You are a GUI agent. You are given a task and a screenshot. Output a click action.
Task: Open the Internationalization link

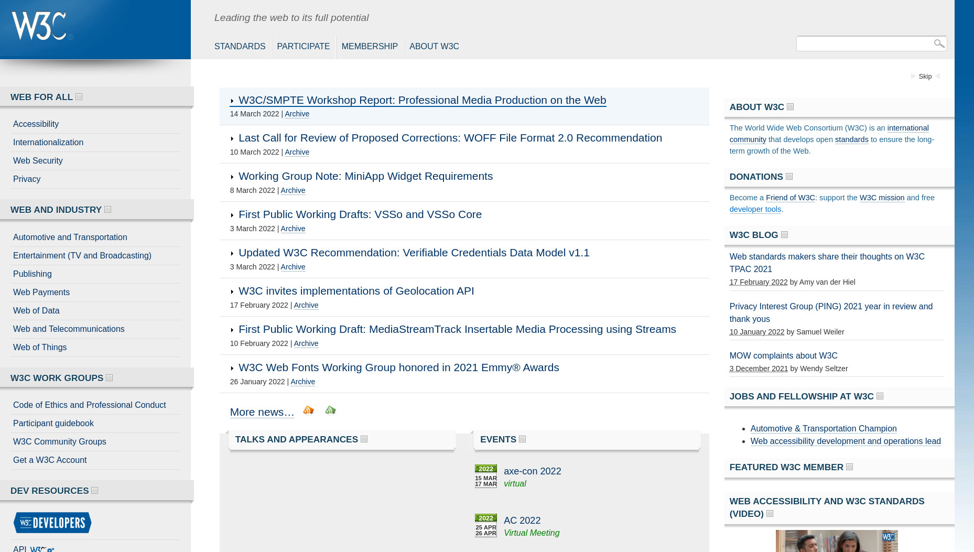pyautogui.click(x=48, y=143)
